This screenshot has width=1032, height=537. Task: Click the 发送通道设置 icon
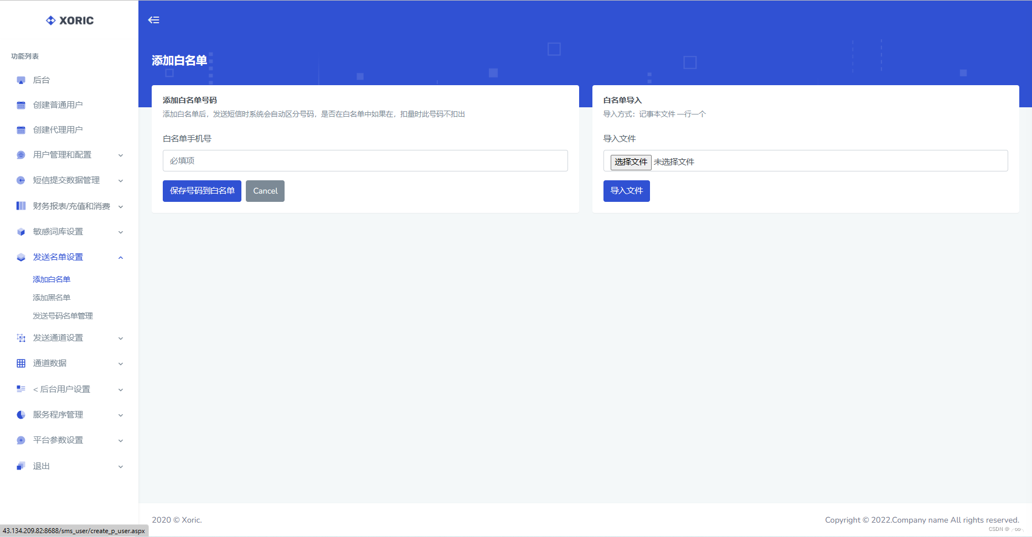21,338
